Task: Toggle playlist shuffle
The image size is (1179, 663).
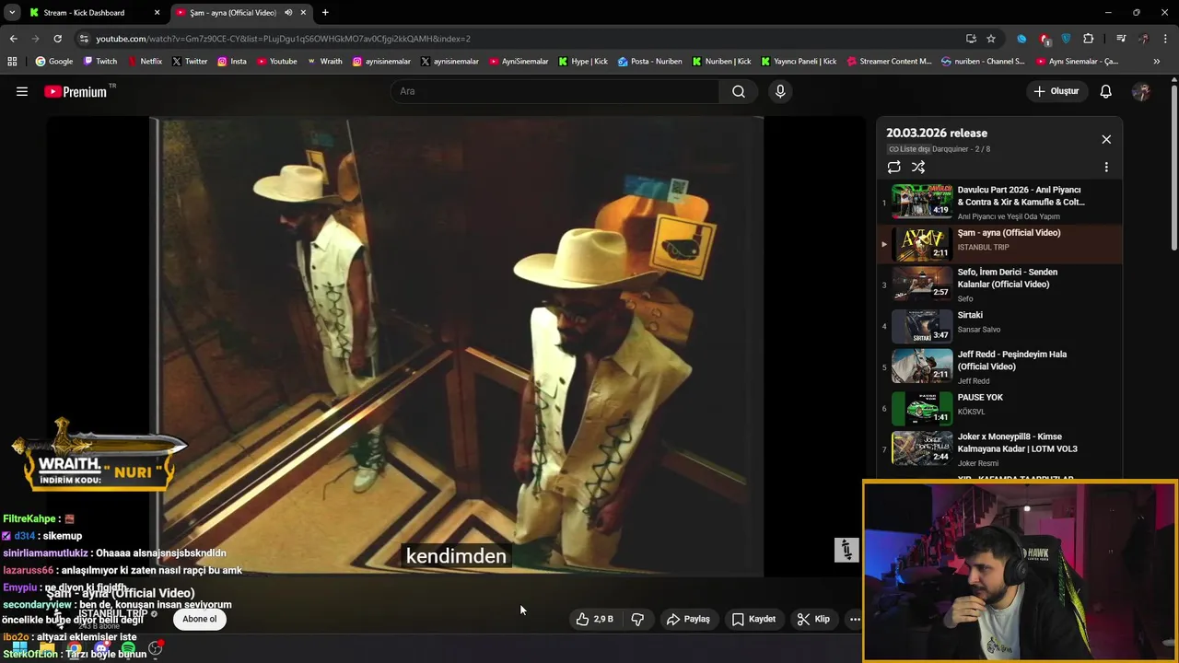Action: (x=918, y=167)
